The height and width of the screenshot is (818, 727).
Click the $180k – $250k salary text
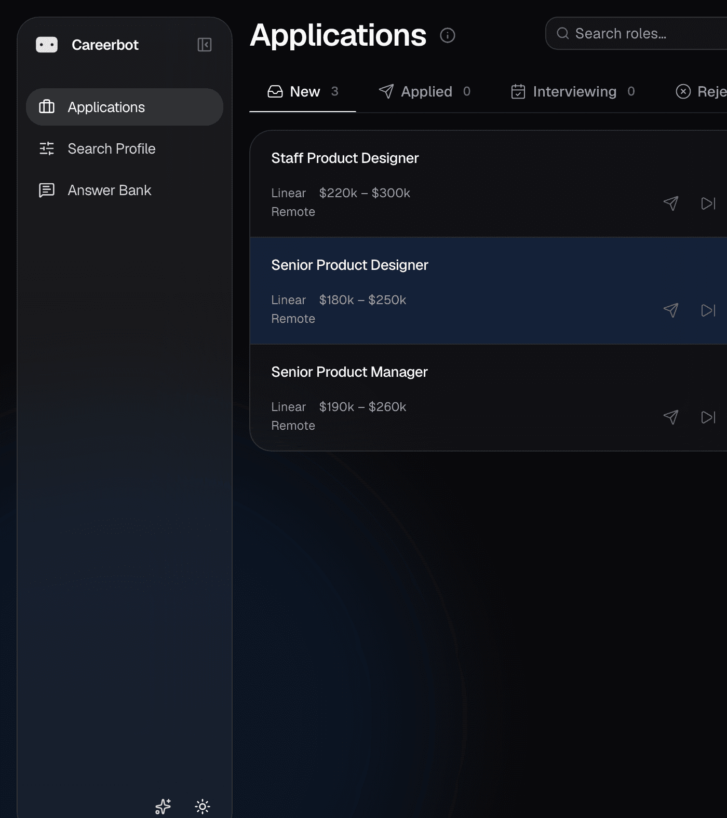(x=362, y=300)
